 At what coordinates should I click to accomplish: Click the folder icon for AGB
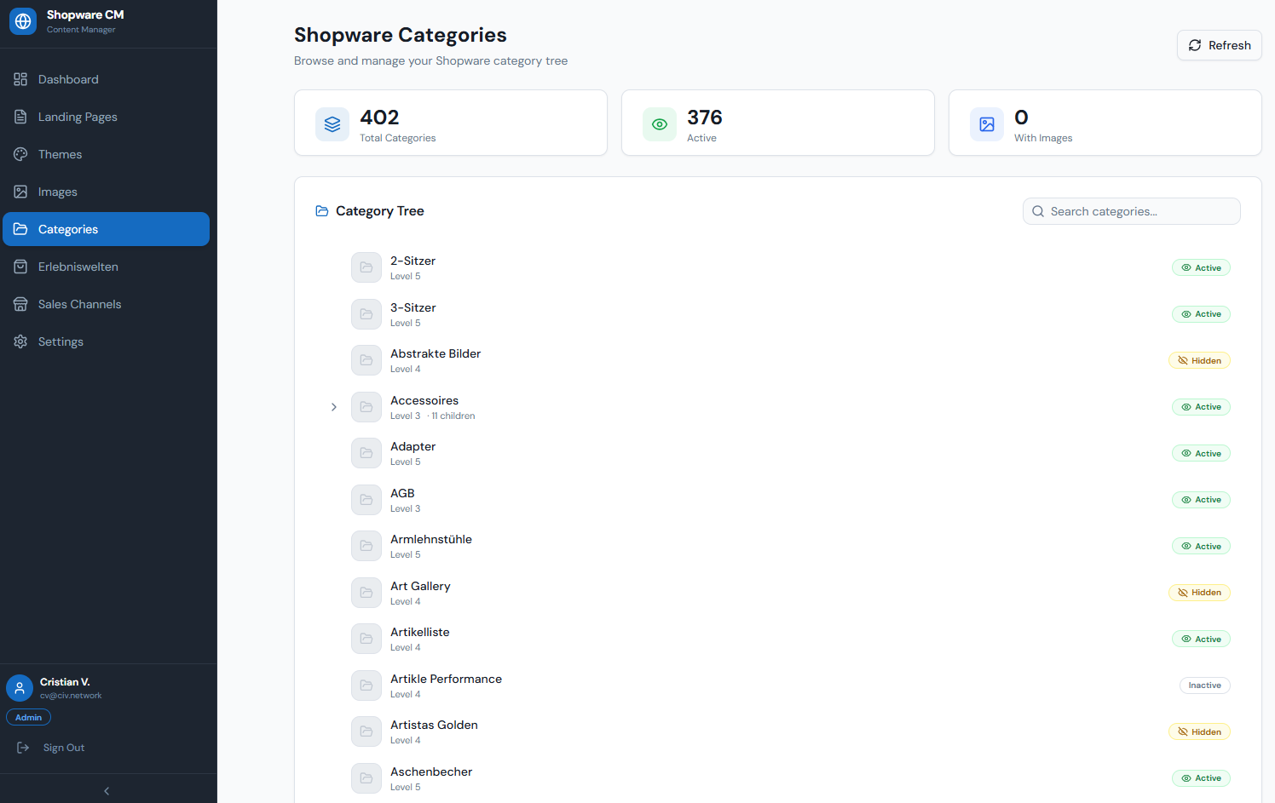coord(366,500)
